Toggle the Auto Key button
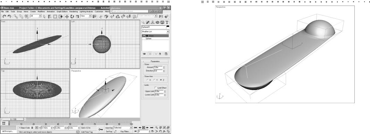This screenshot has width=370, height=134. point(109,128)
